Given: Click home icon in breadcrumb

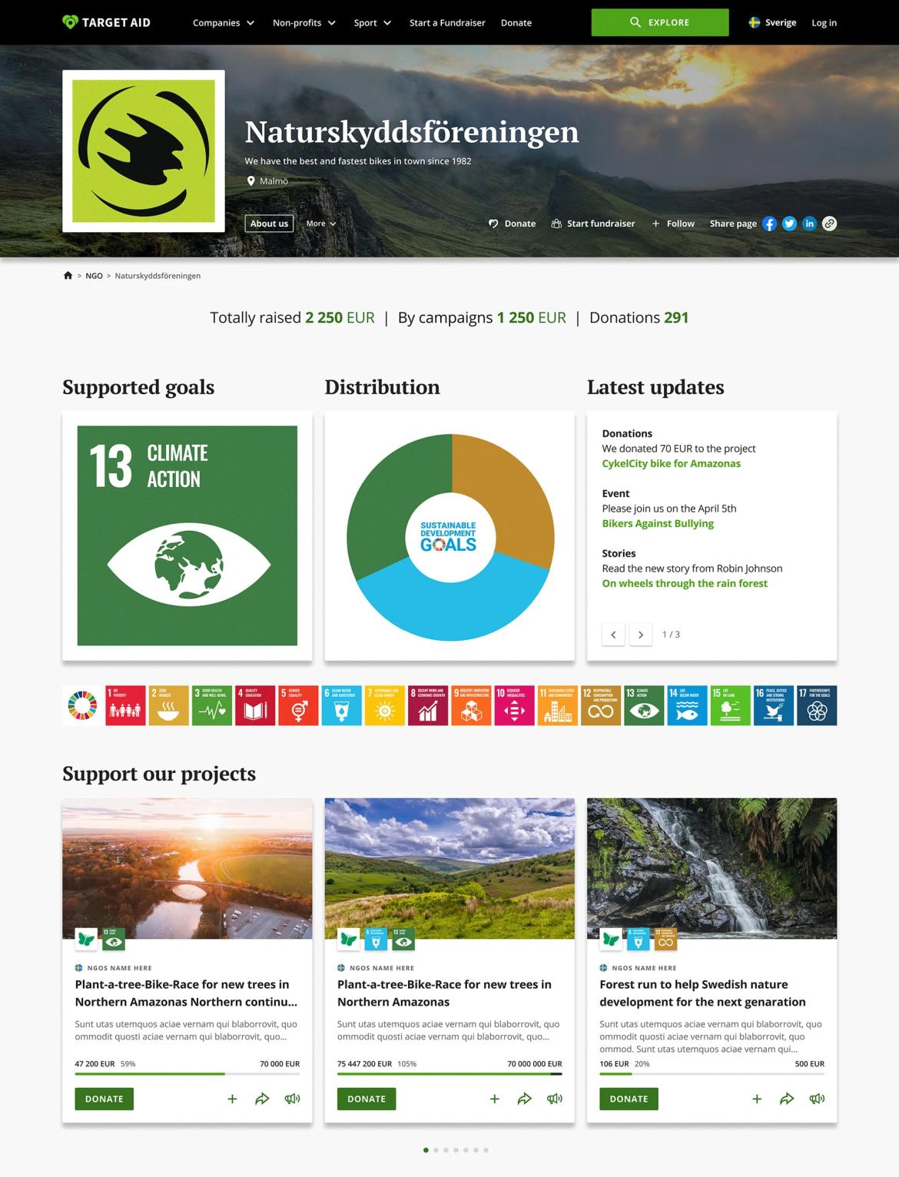Looking at the screenshot, I should point(68,276).
